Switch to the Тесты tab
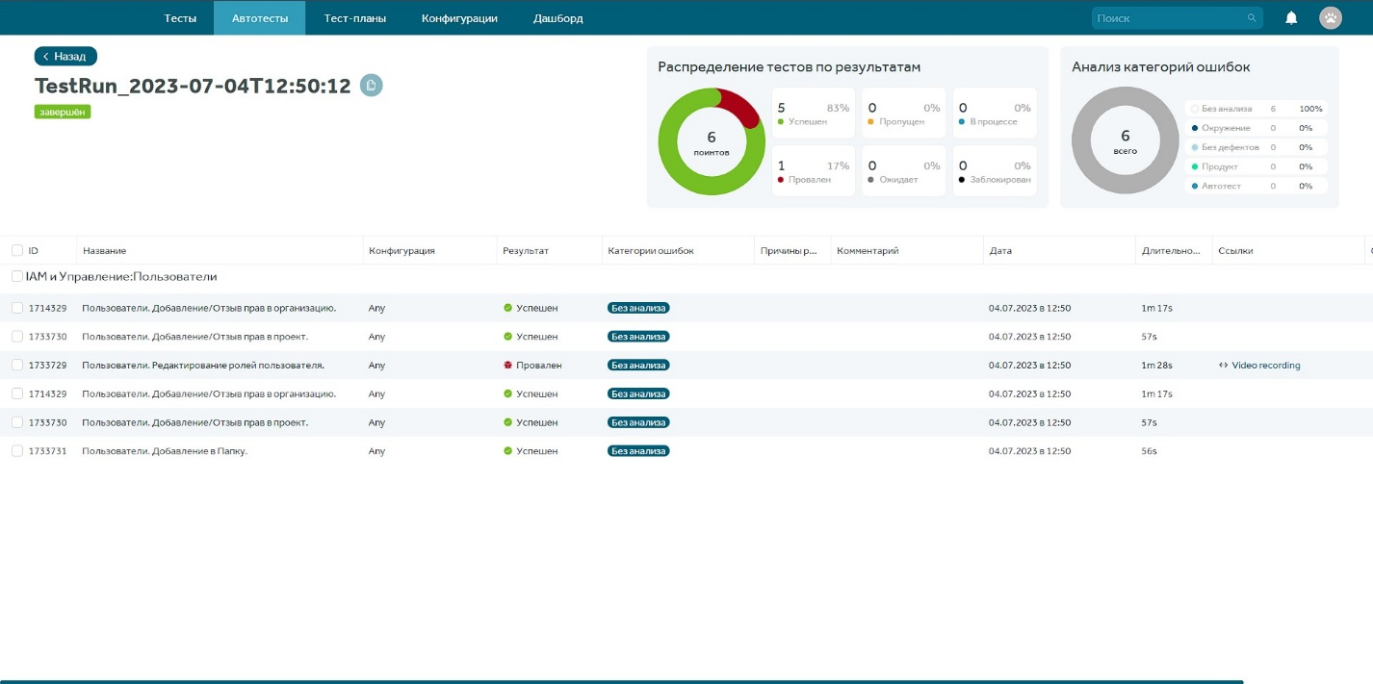Viewport: 1373px width, 684px height. (180, 18)
